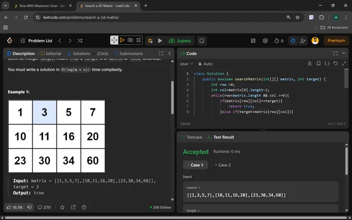Viewport: 352px width, 220px height.
Task: Click the description panel vertical scrollbar
Action: [172, 97]
